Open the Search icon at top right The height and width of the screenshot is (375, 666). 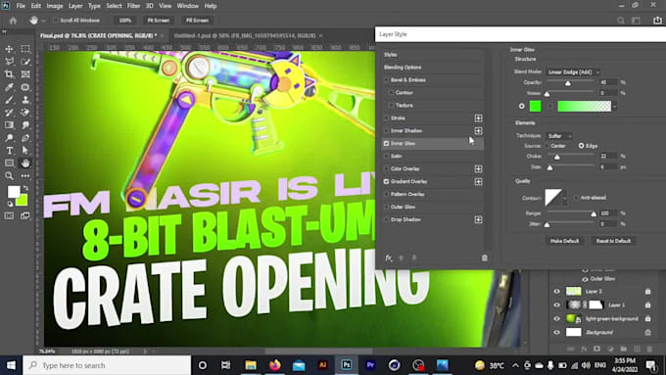coord(621,21)
